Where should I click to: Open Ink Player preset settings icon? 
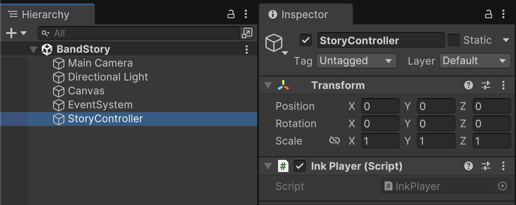(x=486, y=166)
